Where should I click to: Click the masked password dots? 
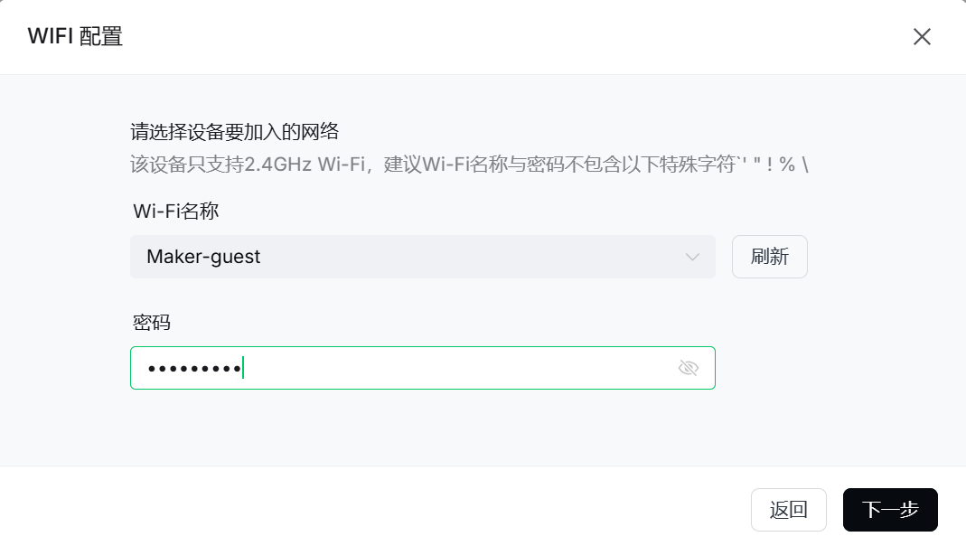point(194,369)
